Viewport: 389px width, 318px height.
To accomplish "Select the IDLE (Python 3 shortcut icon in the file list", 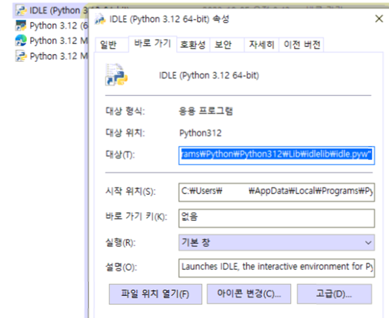I will point(21,10).
